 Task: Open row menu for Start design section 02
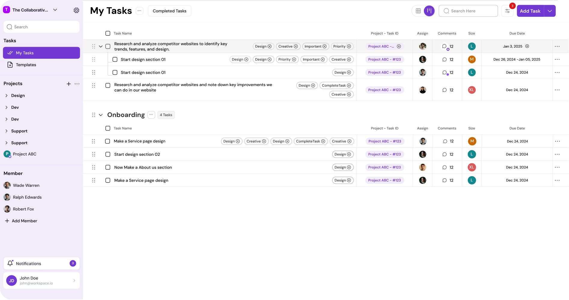(557, 154)
